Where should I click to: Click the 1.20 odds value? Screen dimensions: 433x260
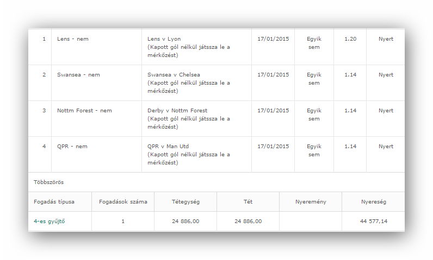click(x=350, y=39)
